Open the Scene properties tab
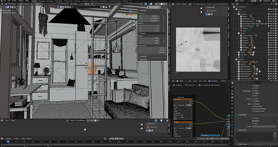Viewport: 278px width, 147px height. point(232,101)
